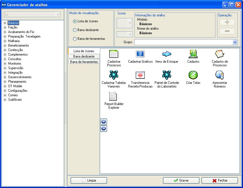Viewport: 243px width, 188px height.
Task: Select the Itens de Estoque arrow icon
Action: (167, 54)
